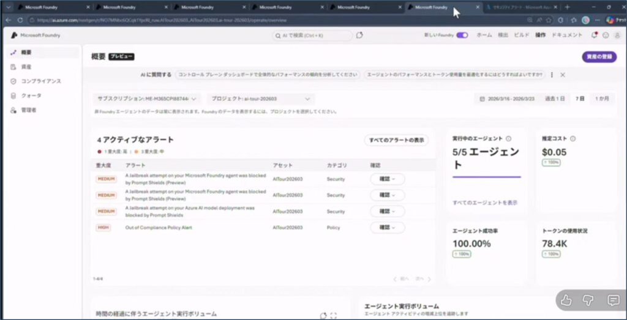Open コンプライアンス in the left sidebar

[41, 81]
